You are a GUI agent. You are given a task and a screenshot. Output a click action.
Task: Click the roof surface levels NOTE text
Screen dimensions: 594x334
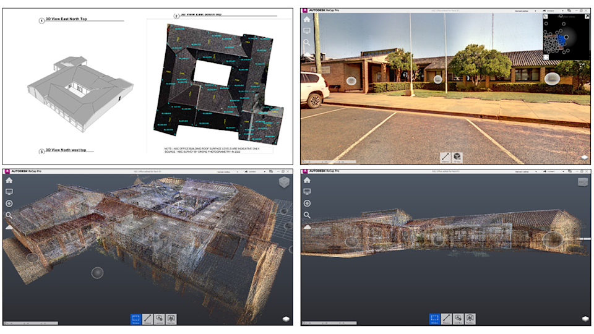click(212, 150)
